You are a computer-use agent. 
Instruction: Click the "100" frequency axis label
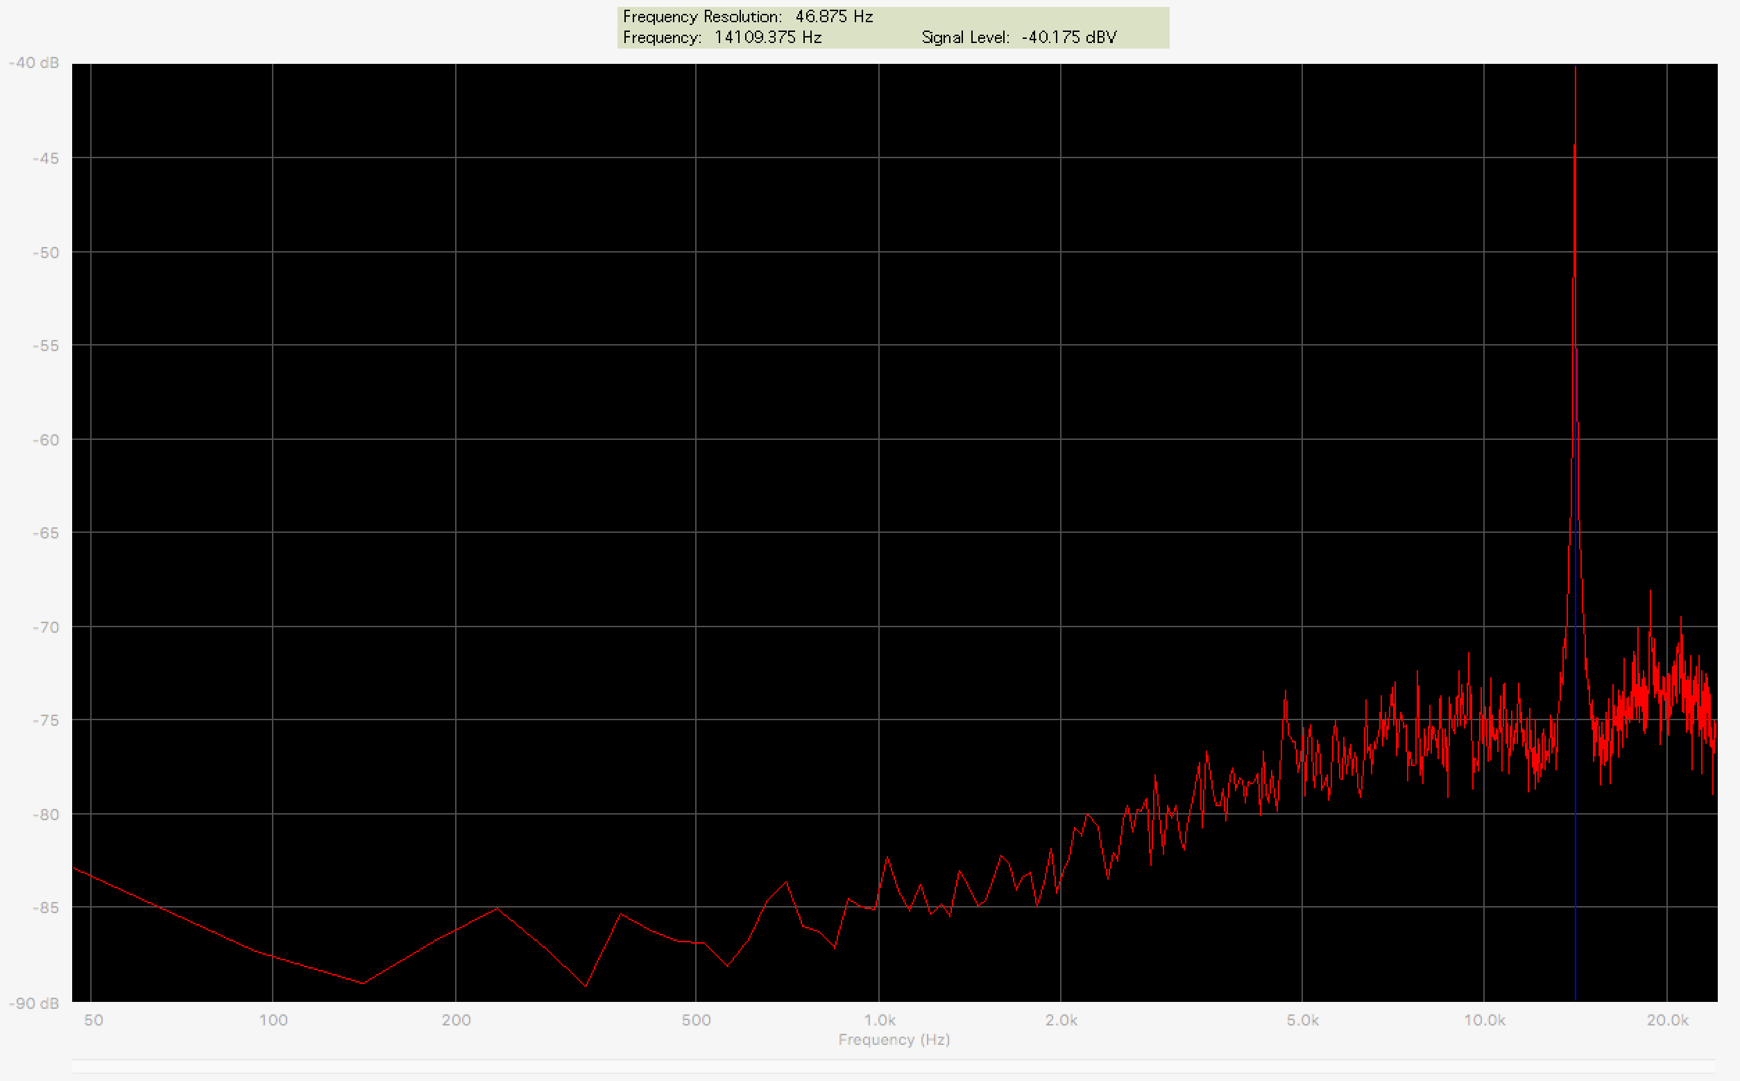click(273, 1020)
